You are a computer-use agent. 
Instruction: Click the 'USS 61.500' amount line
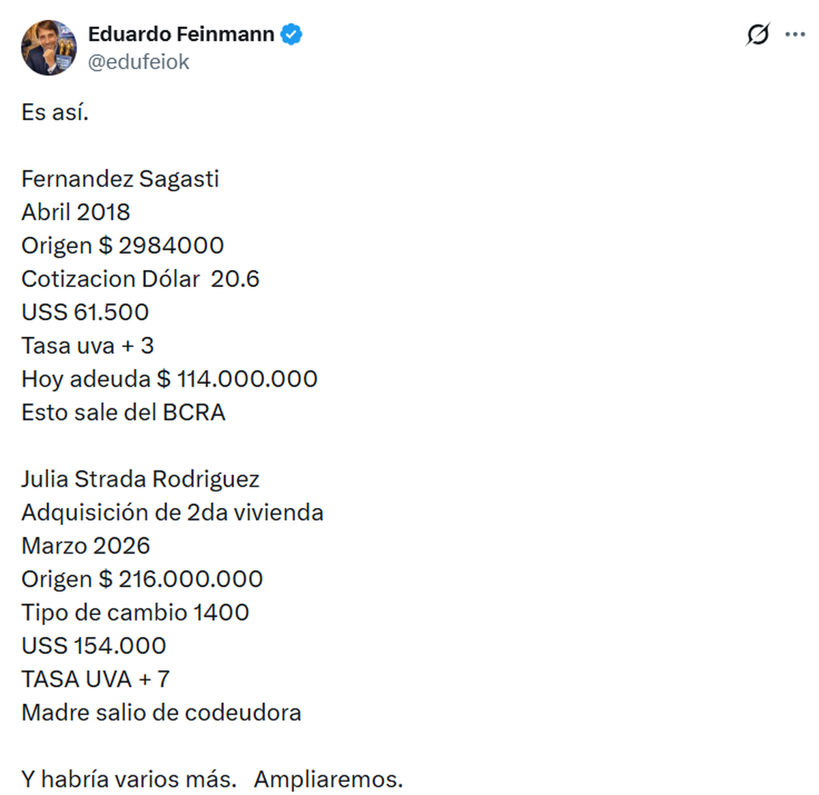(x=85, y=312)
